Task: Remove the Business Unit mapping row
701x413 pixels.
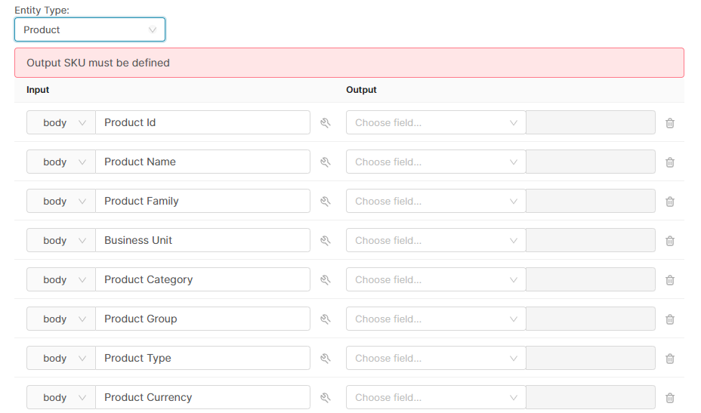Action: coord(669,241)
